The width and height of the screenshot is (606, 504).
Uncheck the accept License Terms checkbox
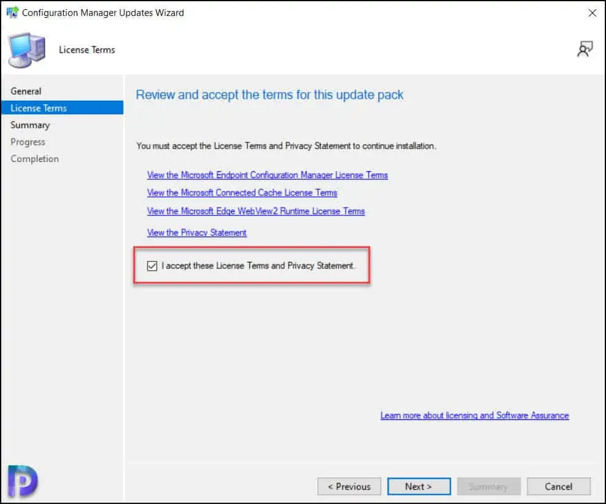pyautogui.click(x=152, y=266)
